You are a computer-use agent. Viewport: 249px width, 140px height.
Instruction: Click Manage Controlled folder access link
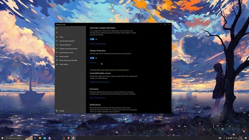pos(100,82)
